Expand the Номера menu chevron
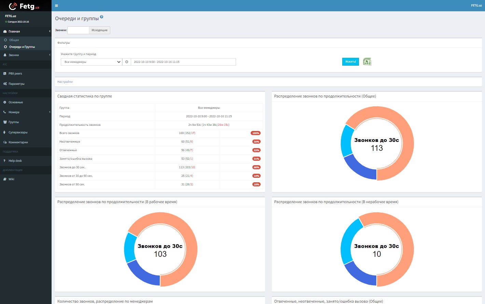 point(50,112)
